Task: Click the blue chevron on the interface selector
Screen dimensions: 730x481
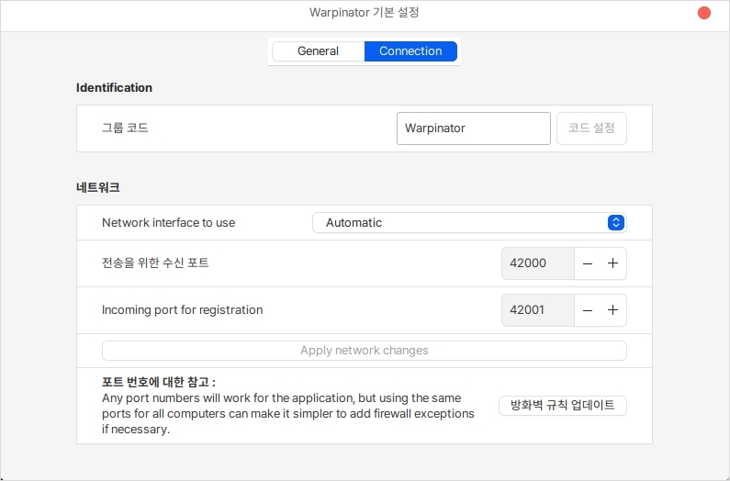Action: click(616, 223)
